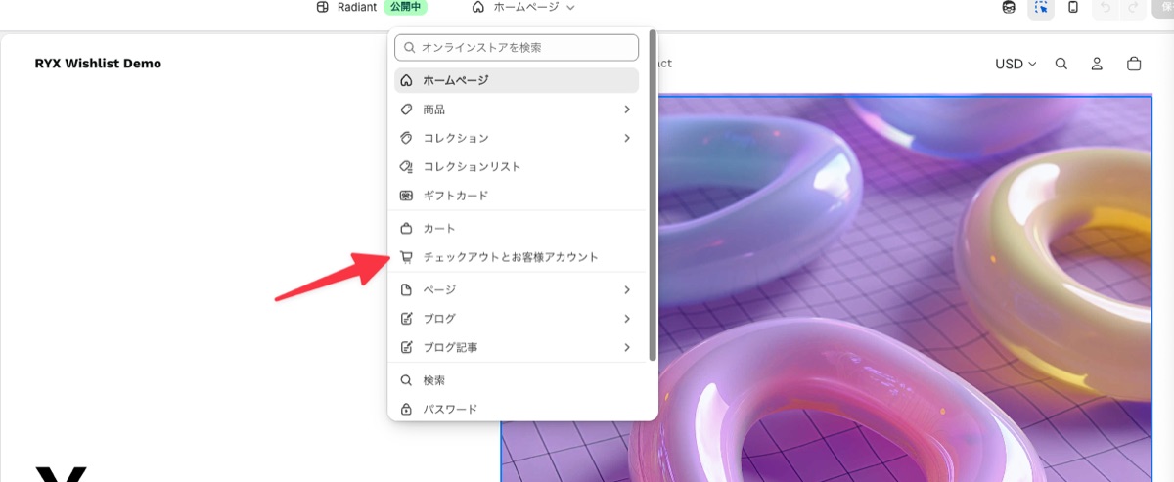Select ブログ in the template list
The width and height of the screenshot is (1174, 482).
click(517, 319)
